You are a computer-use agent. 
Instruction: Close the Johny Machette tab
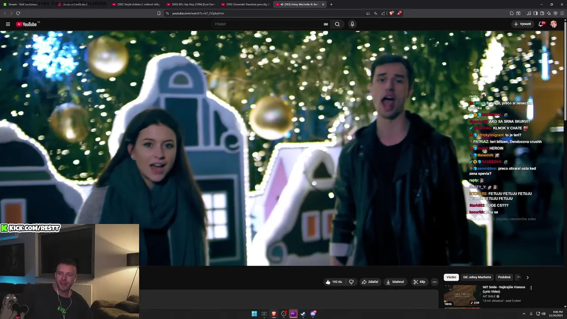coord(323,4)
